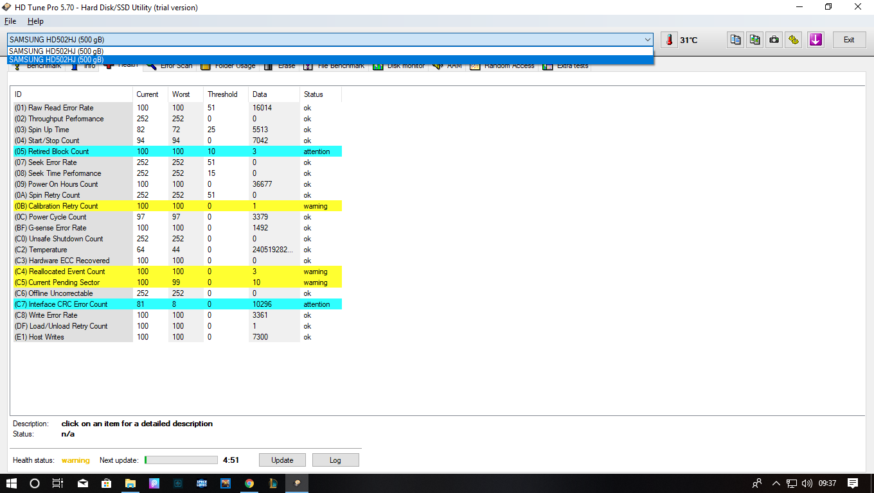Switch to the File Benchmark tab
Viewport: 874px width, 493px height.
click(x=334, y=65)
